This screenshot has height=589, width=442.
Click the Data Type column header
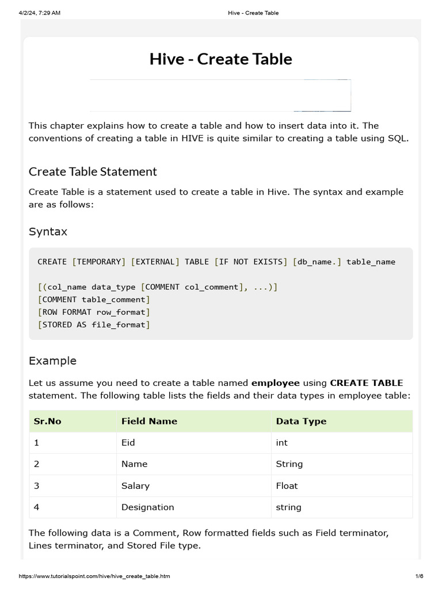coord(301,421)
